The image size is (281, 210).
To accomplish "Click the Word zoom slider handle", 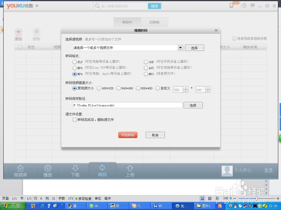I will (257, 199).
